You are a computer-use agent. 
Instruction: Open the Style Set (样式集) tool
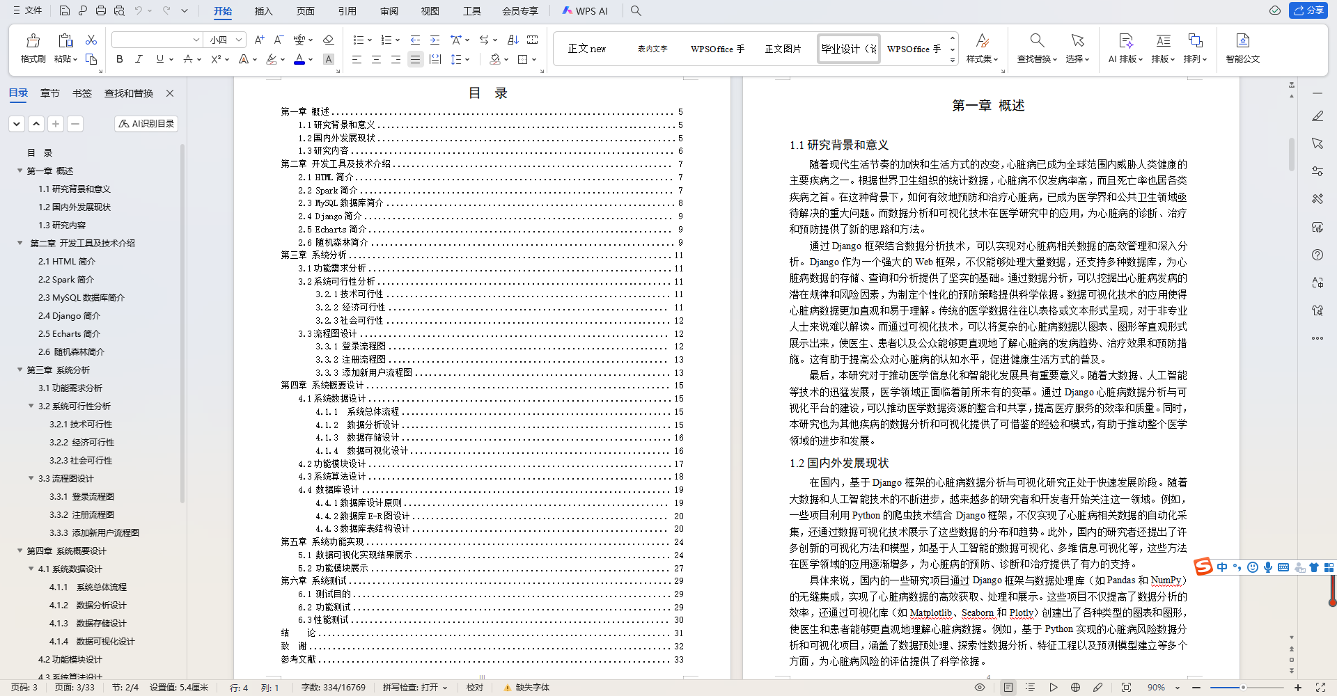coord(982,47)
